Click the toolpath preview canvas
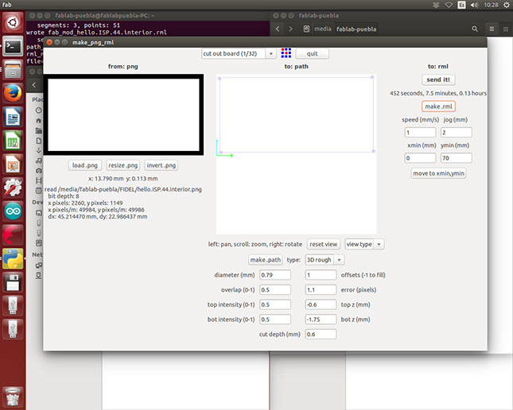The image size is (513, 410). point(296,154)
